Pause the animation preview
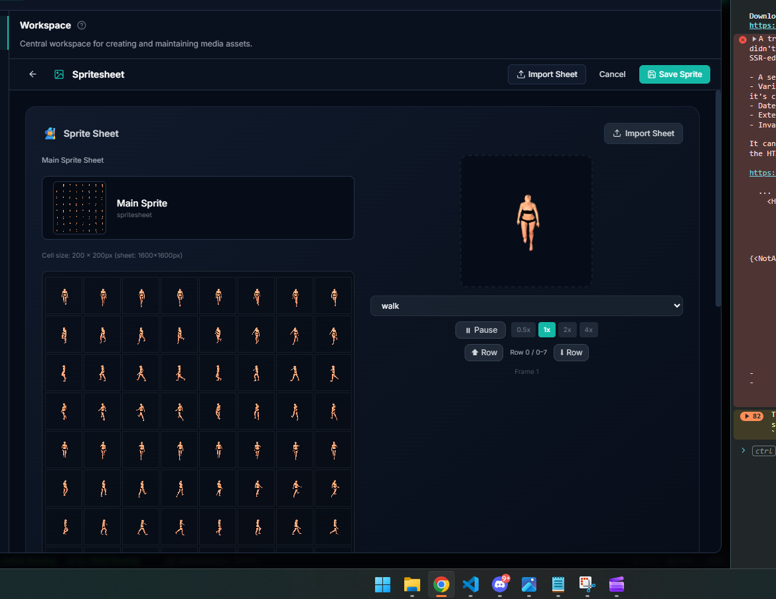 pos(481,330)
